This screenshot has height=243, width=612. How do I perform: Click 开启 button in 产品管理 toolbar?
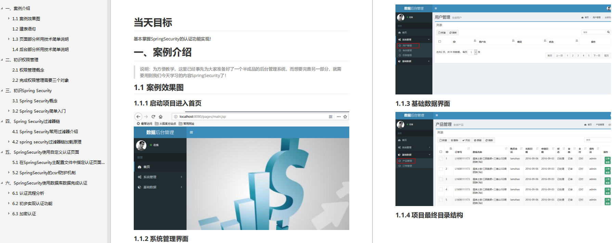[466, 140]
